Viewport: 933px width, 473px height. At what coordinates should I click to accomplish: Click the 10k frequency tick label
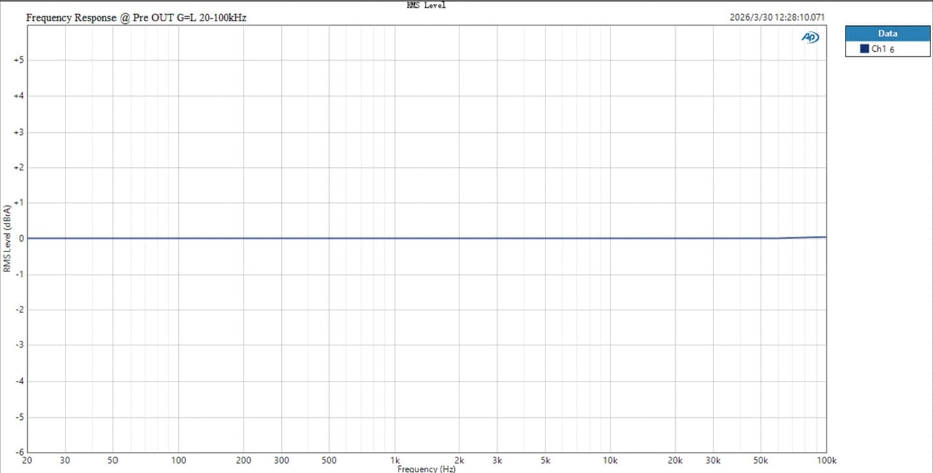pyautogui.click(x=610, y=461)
